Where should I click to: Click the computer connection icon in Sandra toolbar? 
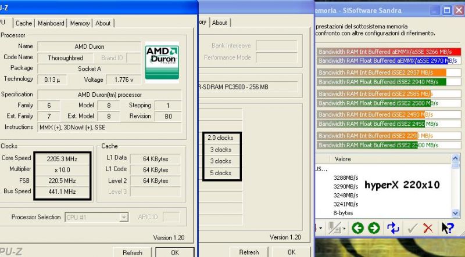pos(335,228)
